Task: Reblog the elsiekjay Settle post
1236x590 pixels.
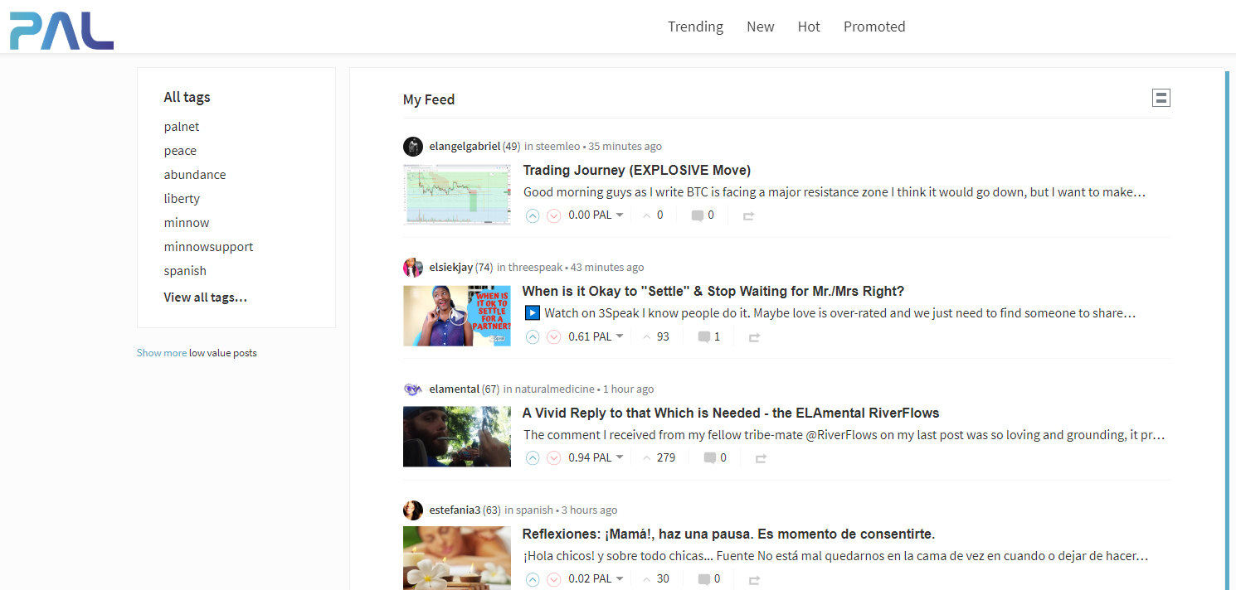Action: point(754,337)
